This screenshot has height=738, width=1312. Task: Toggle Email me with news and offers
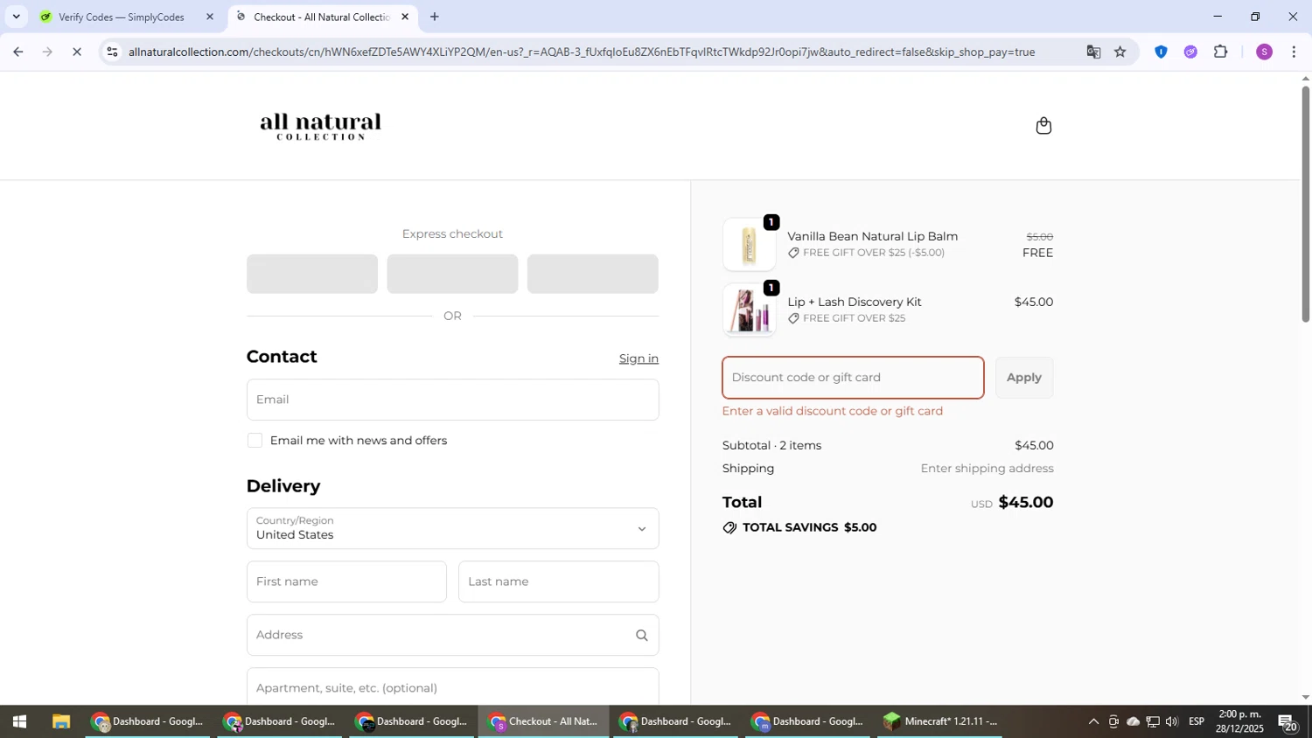point(255,441)
